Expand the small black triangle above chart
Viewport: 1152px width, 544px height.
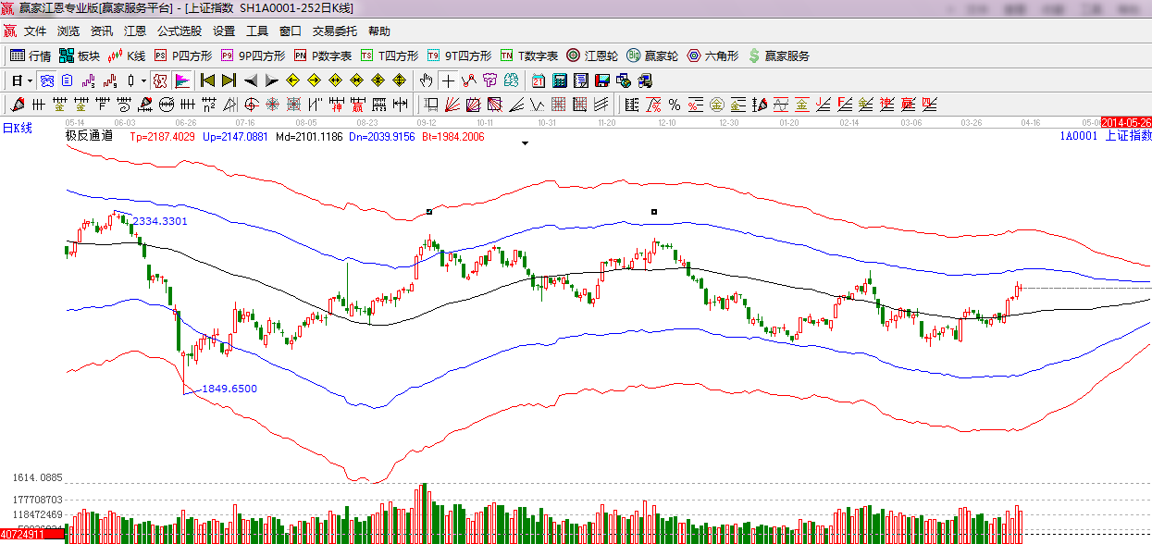click(x=526, y=143)
